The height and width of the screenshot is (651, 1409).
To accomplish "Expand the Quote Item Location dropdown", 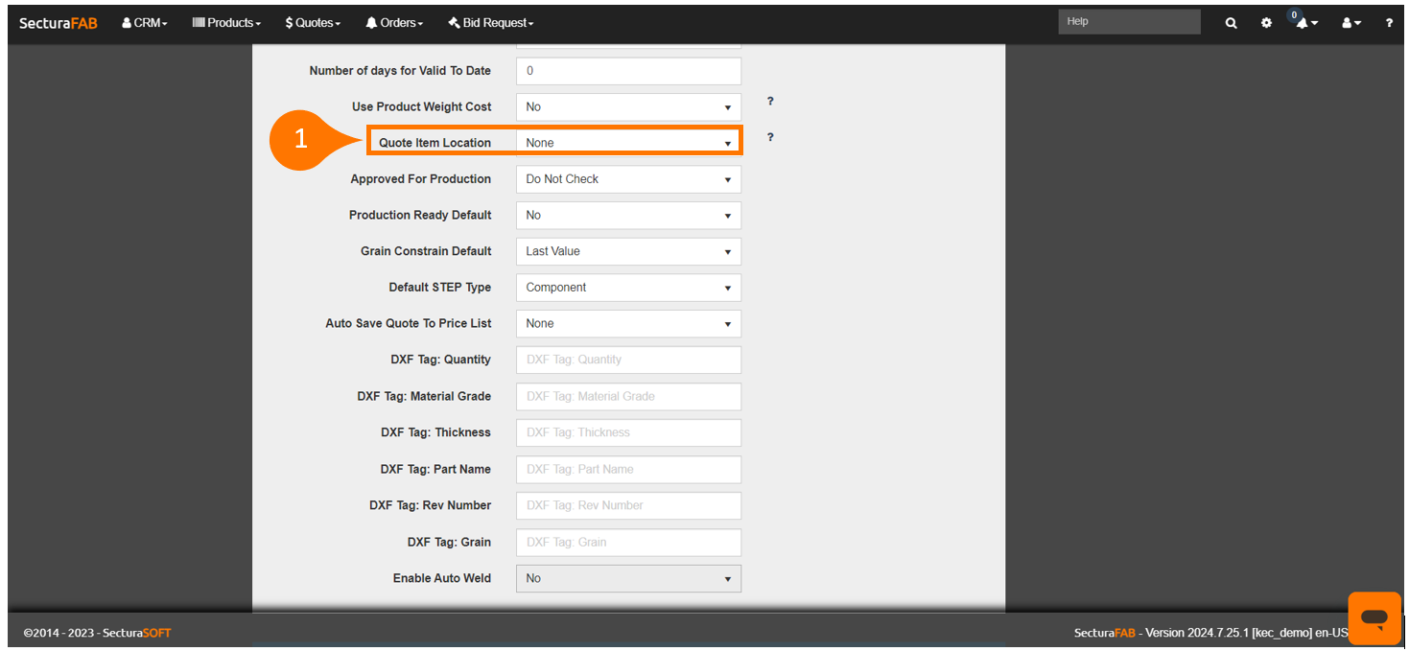I will tap(628, 143).
